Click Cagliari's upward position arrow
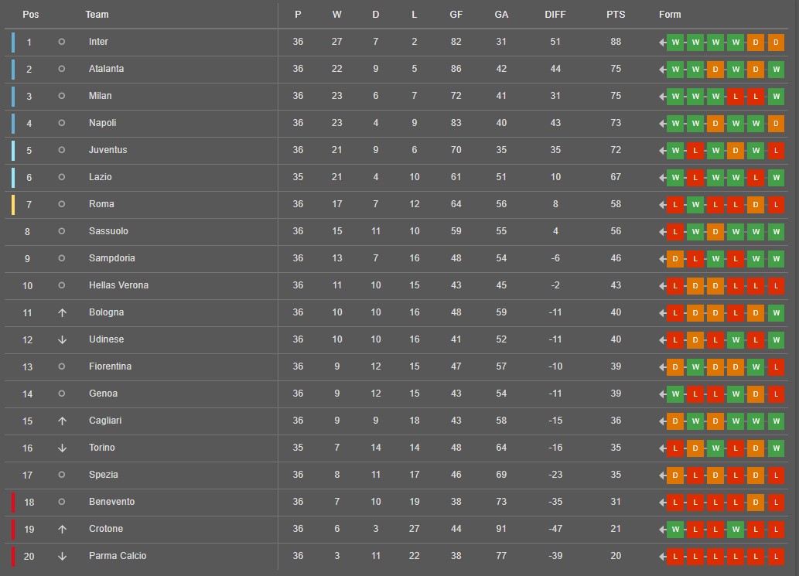This screenshot has height=576, width=799. (x=62, y=421)
